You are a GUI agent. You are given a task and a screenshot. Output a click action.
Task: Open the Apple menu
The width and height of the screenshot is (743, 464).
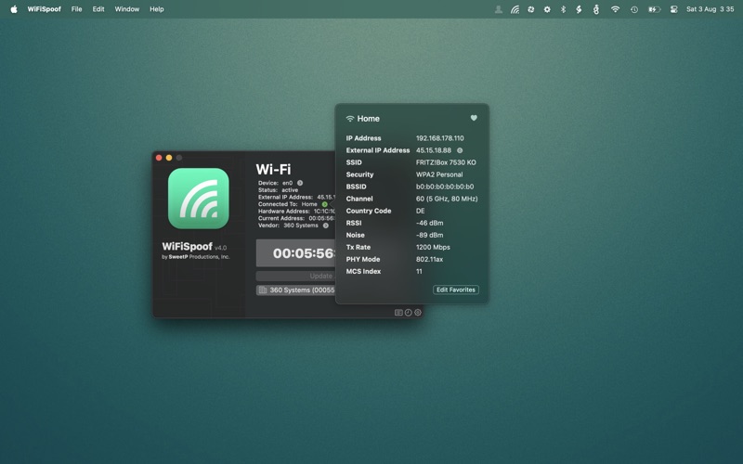[x=14, y=9]
